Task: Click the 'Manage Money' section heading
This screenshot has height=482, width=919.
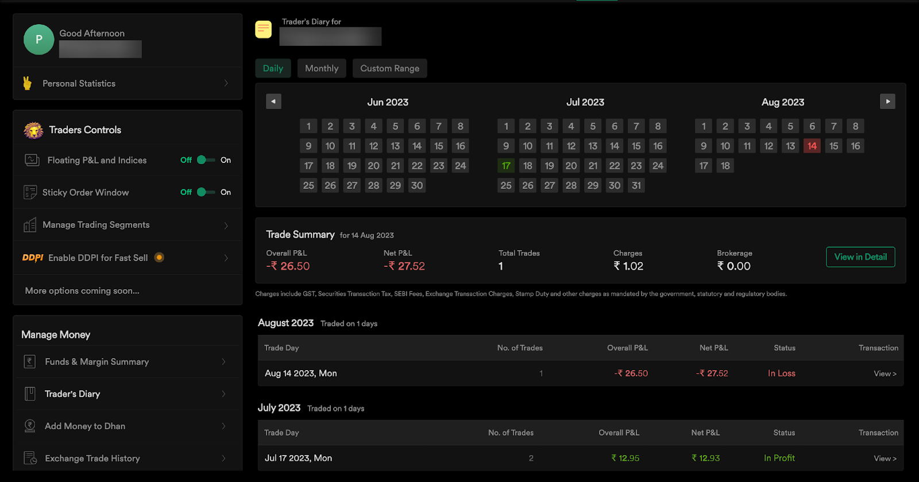Action: point(56,335)
